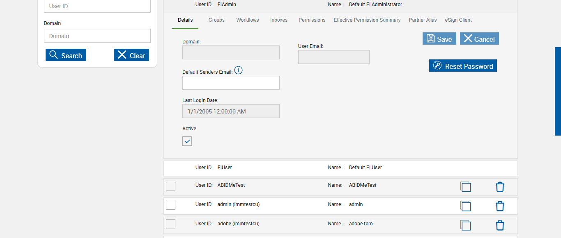Delete the admin (immtestcu) user
The width and height of the screenshot is (561, 238).
(500, 206)
